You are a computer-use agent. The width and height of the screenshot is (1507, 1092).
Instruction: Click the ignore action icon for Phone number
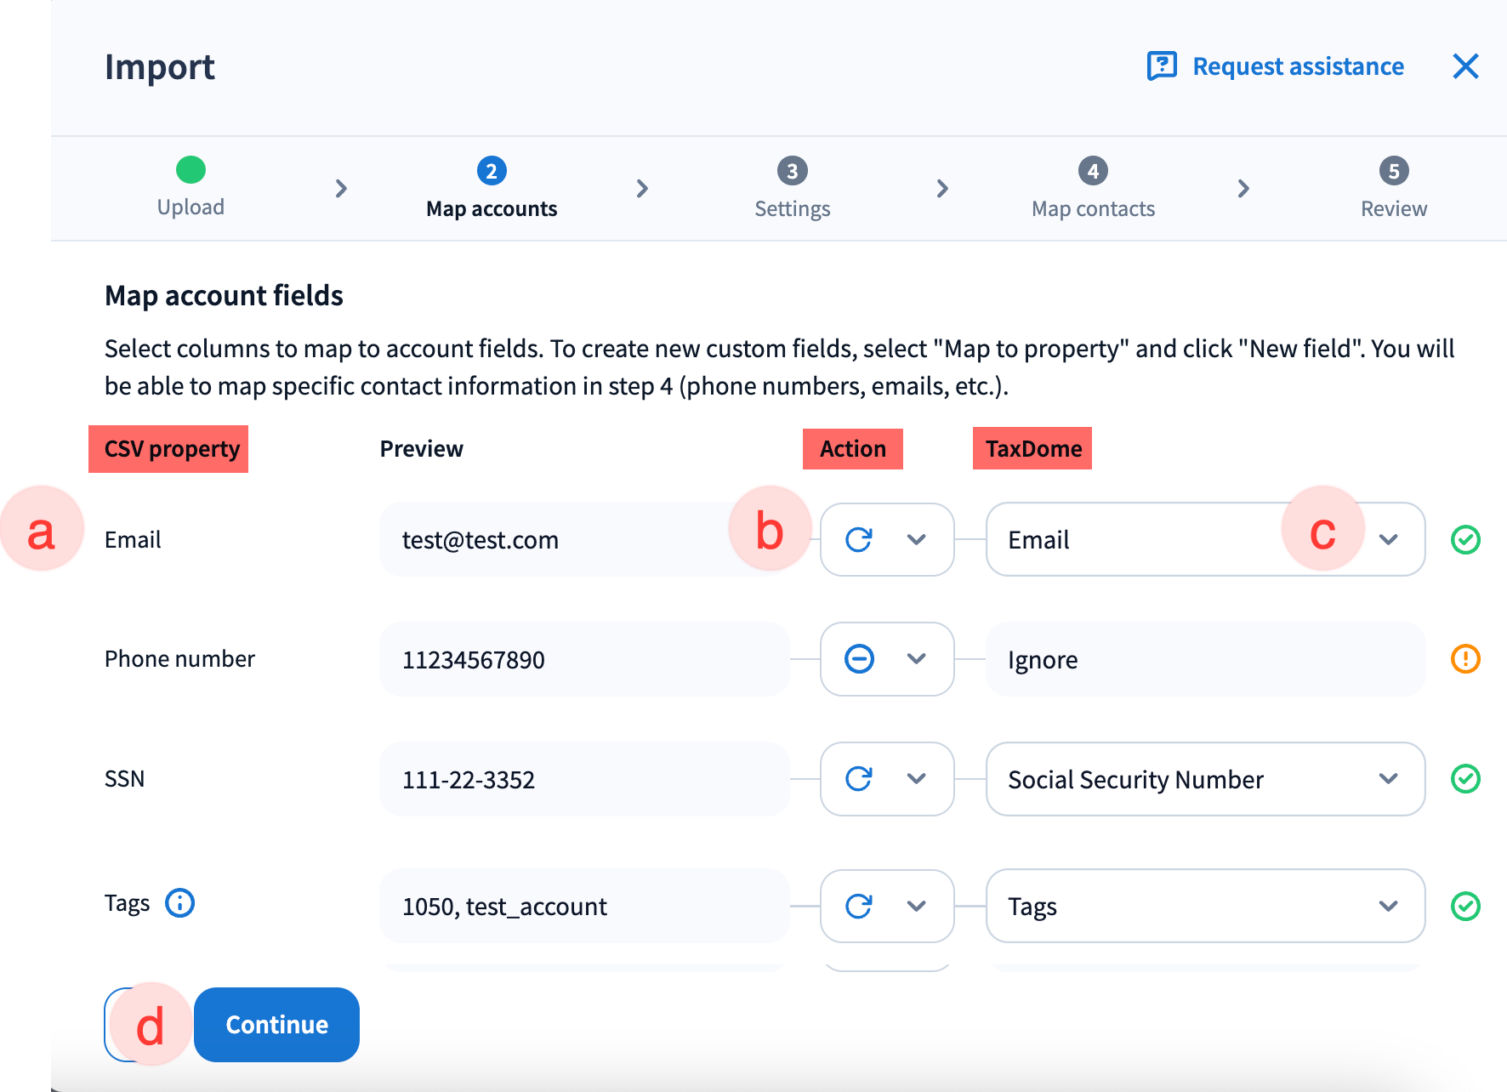(859, 659)
